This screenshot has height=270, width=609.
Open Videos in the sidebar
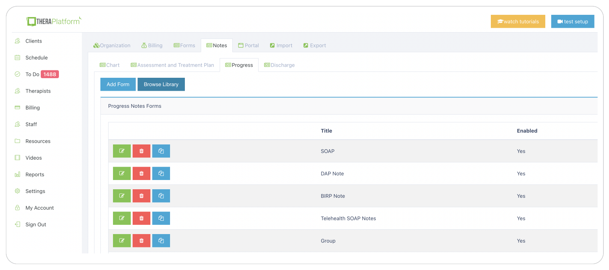(x=33, y=158)
